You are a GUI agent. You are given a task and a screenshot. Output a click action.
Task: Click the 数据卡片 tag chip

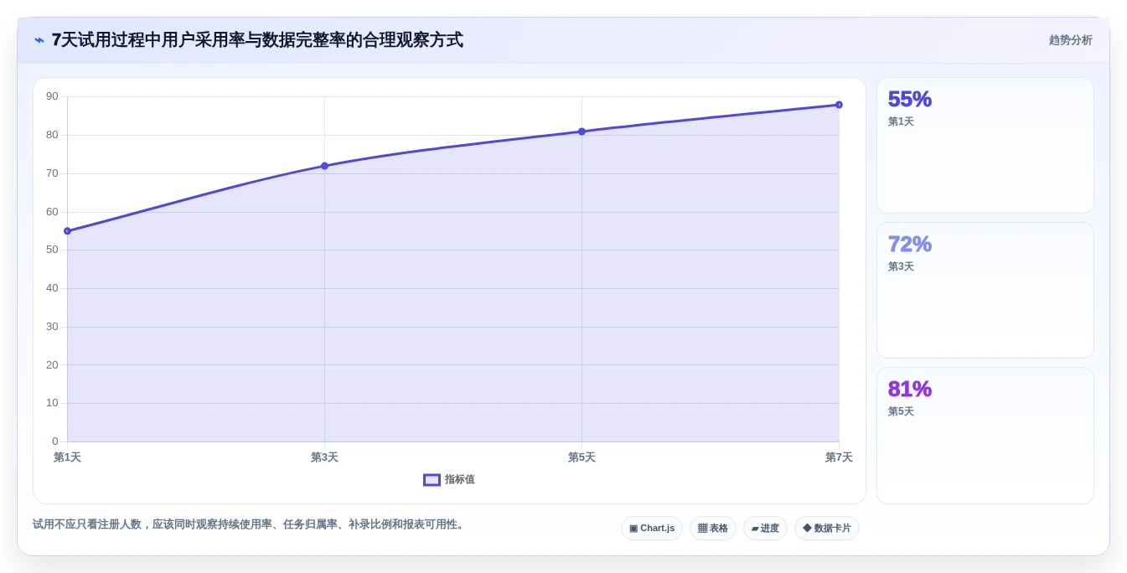pyautogui.click(x=827, y=529)
